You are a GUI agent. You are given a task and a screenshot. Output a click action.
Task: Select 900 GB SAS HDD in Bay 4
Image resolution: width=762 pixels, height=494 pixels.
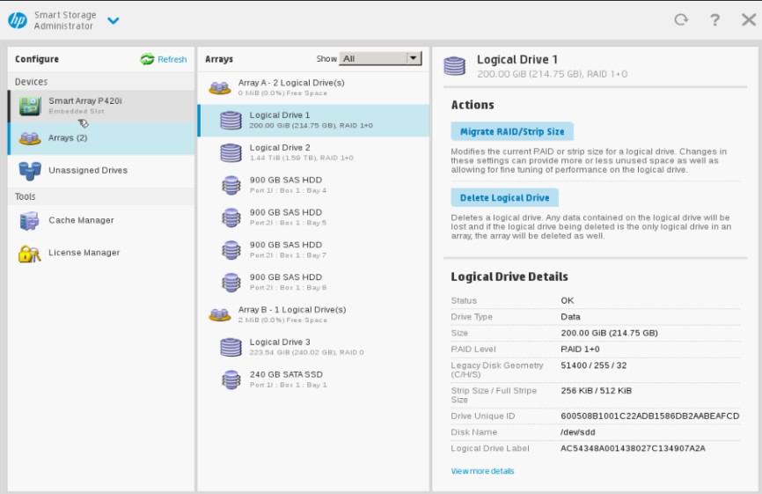click(286, 185)
